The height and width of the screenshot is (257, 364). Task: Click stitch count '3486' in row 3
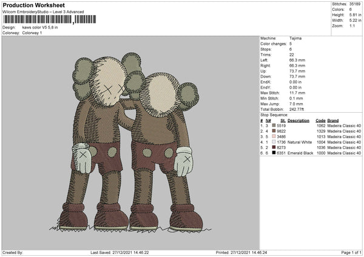tap(281, 136)
